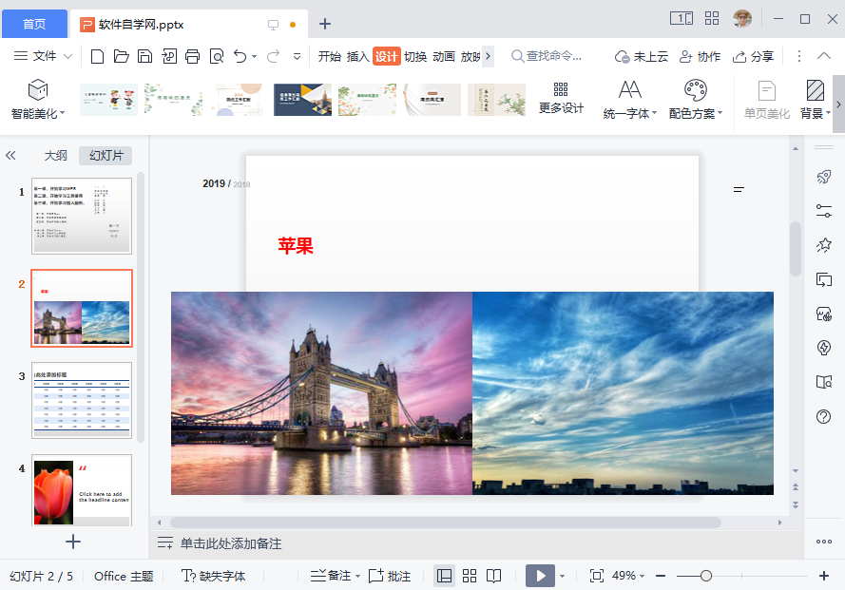Image resolution: width=845 pixels, height=590 pixels.
Task: Click the 查找命令 search field
Action: pyautogui.click(x=547, y=56)
